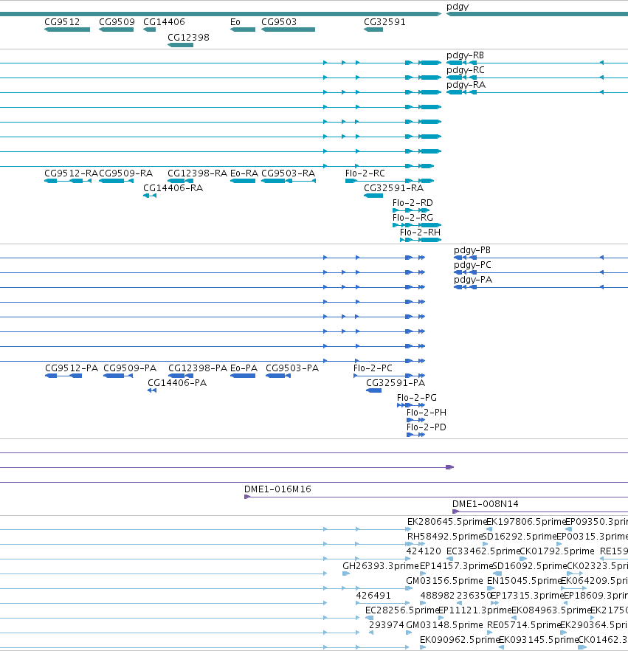
Task: Click the pdgy-PC protein label
Action: (x=472, y=265)
